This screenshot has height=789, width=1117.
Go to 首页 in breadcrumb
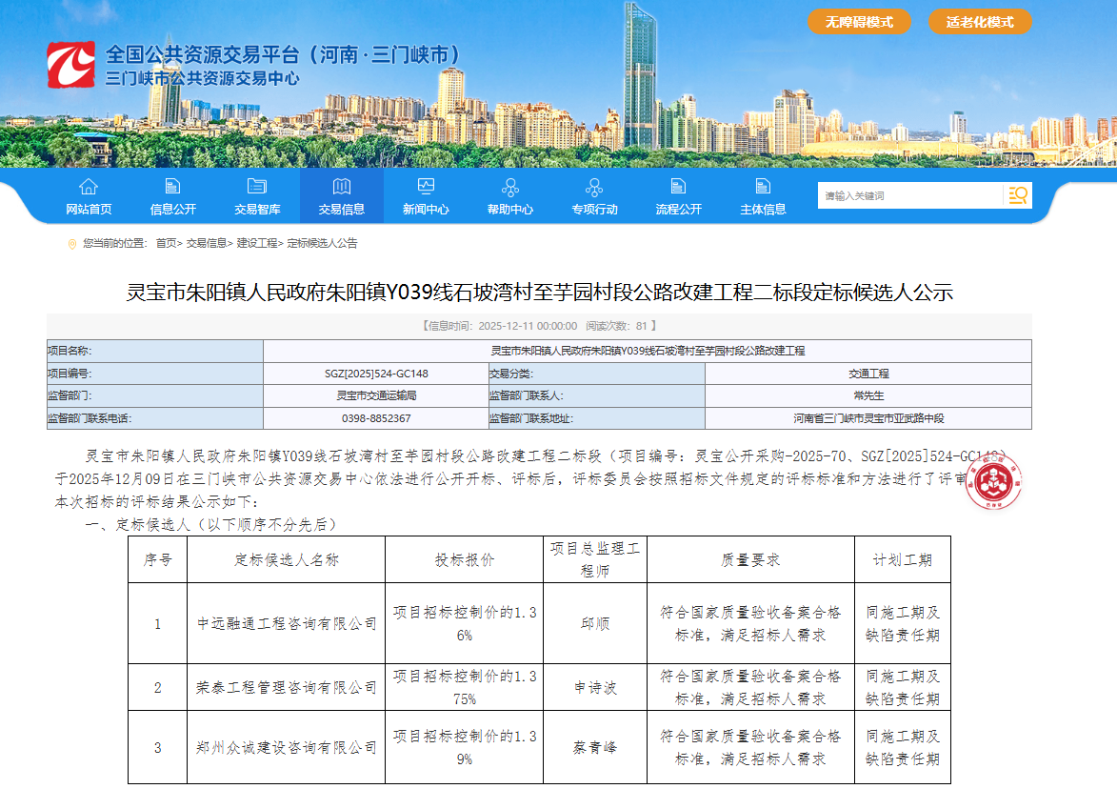pos(166,244)
